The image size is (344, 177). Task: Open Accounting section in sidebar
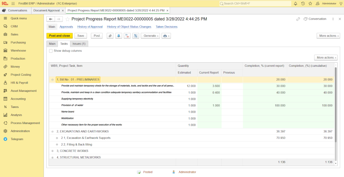coord(18,99)
